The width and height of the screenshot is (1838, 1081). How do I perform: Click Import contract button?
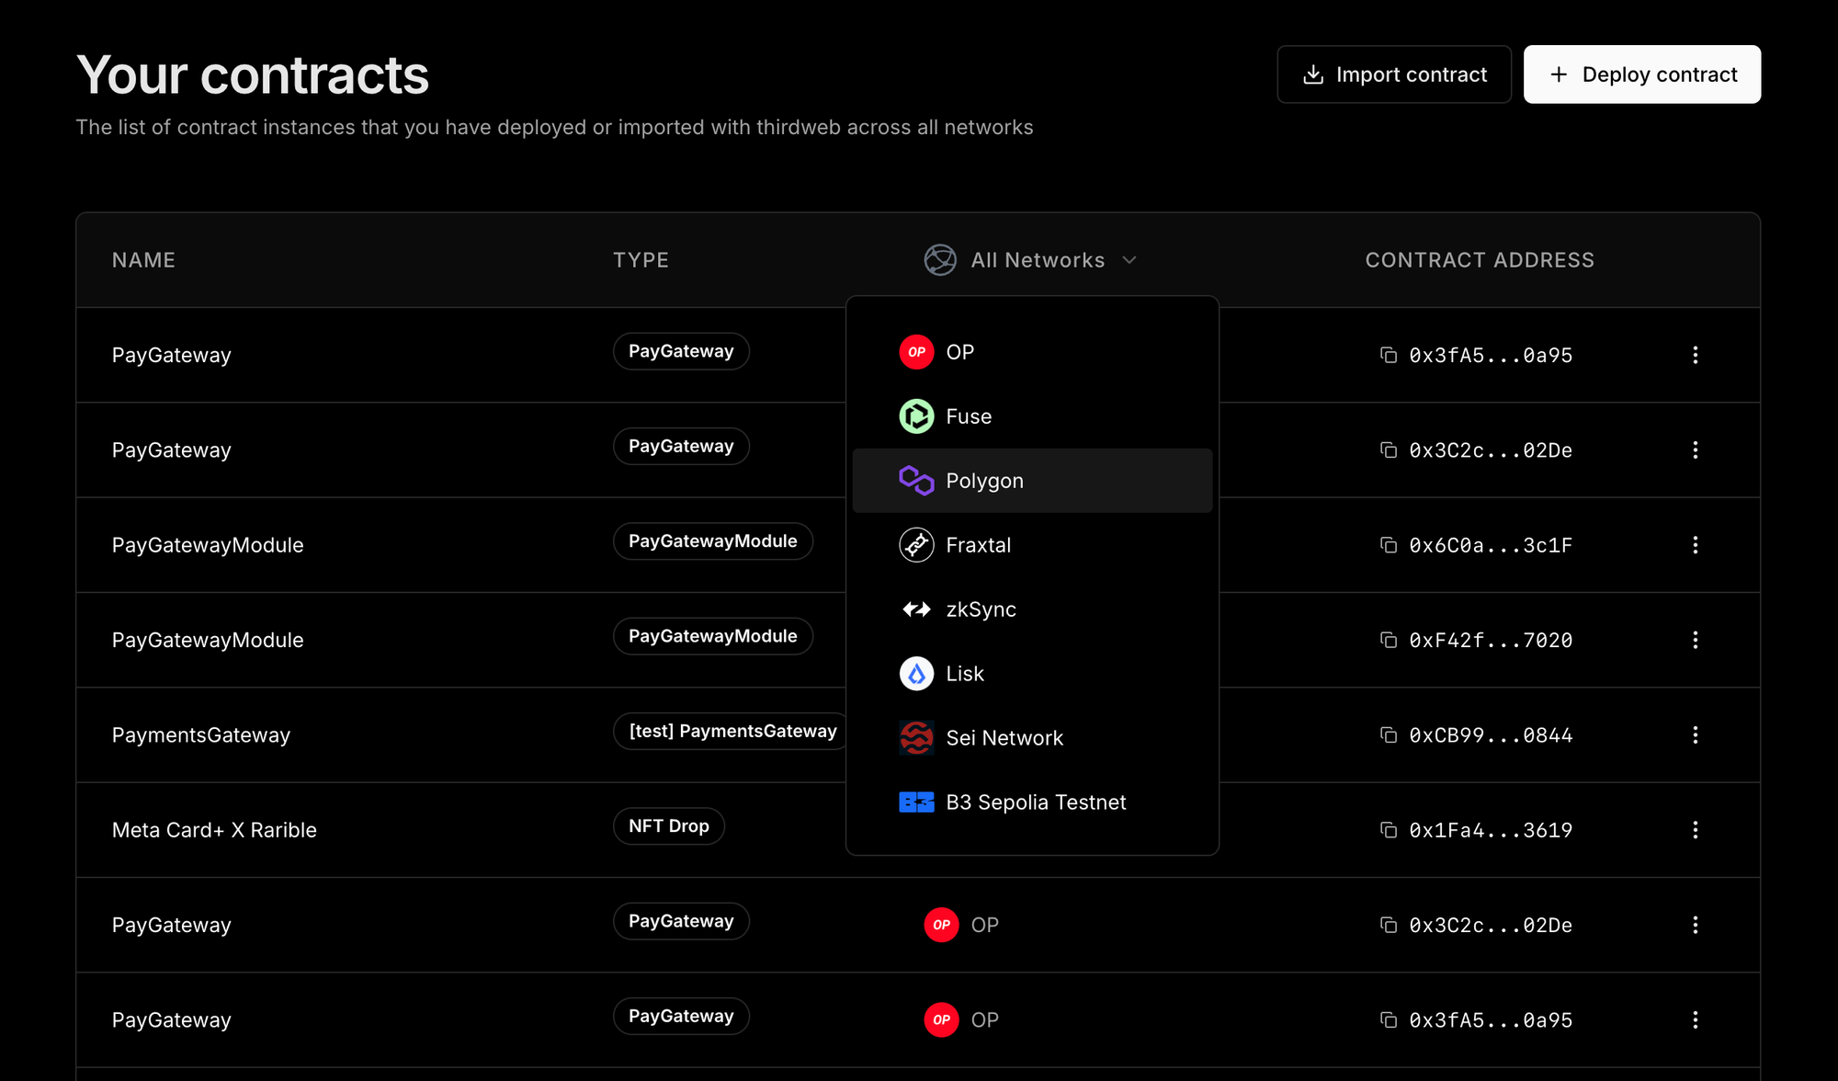point(1393,74)
